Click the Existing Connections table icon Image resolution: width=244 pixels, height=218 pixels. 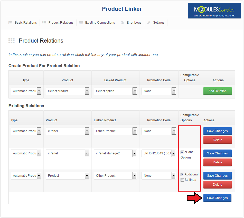coord(81,23)
